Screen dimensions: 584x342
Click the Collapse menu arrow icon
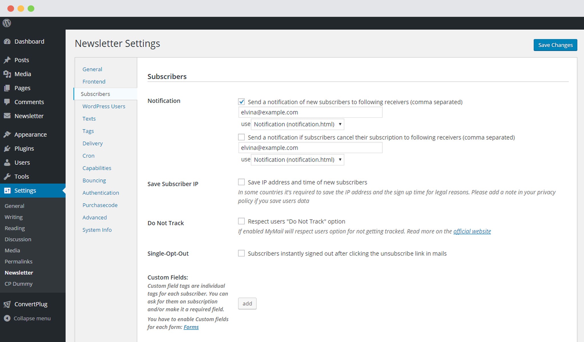coord(7,318)
